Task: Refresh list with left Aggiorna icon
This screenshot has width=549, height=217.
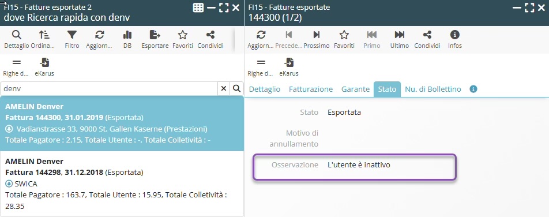Action: (99, 35)
